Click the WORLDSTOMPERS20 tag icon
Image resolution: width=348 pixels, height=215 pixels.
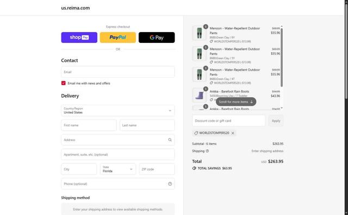[x=196, y=133]
